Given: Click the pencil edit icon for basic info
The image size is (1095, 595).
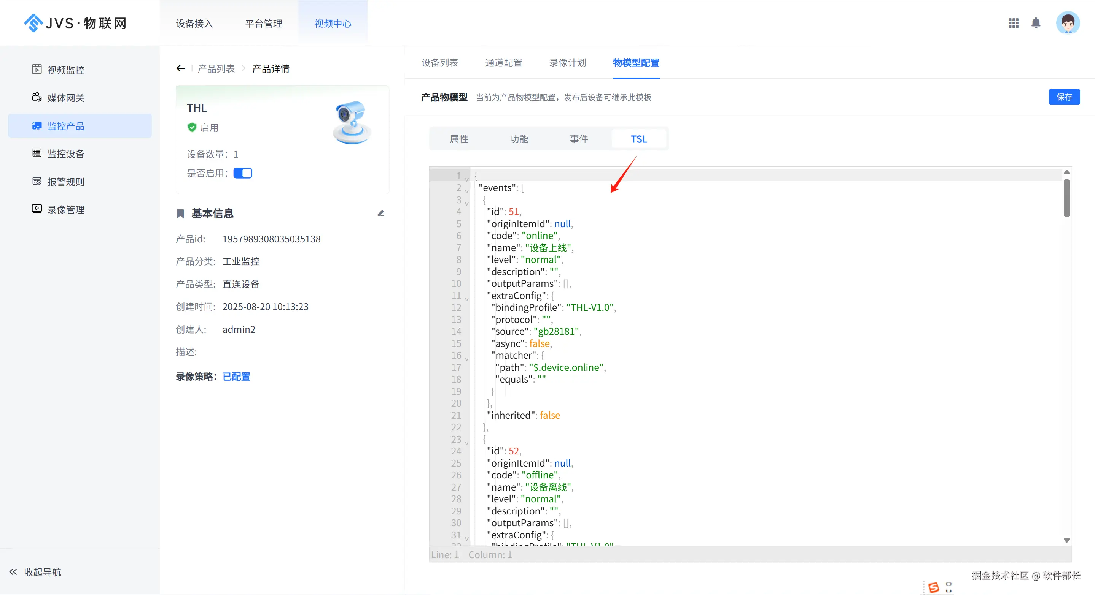Looking at the screenshot, I should [381, 214].
